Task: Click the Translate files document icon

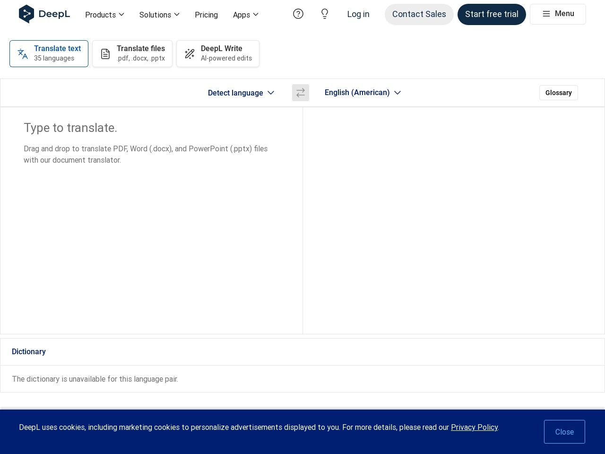Action: tap(105, 54)
